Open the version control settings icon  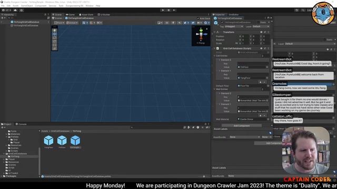(22, 10)
